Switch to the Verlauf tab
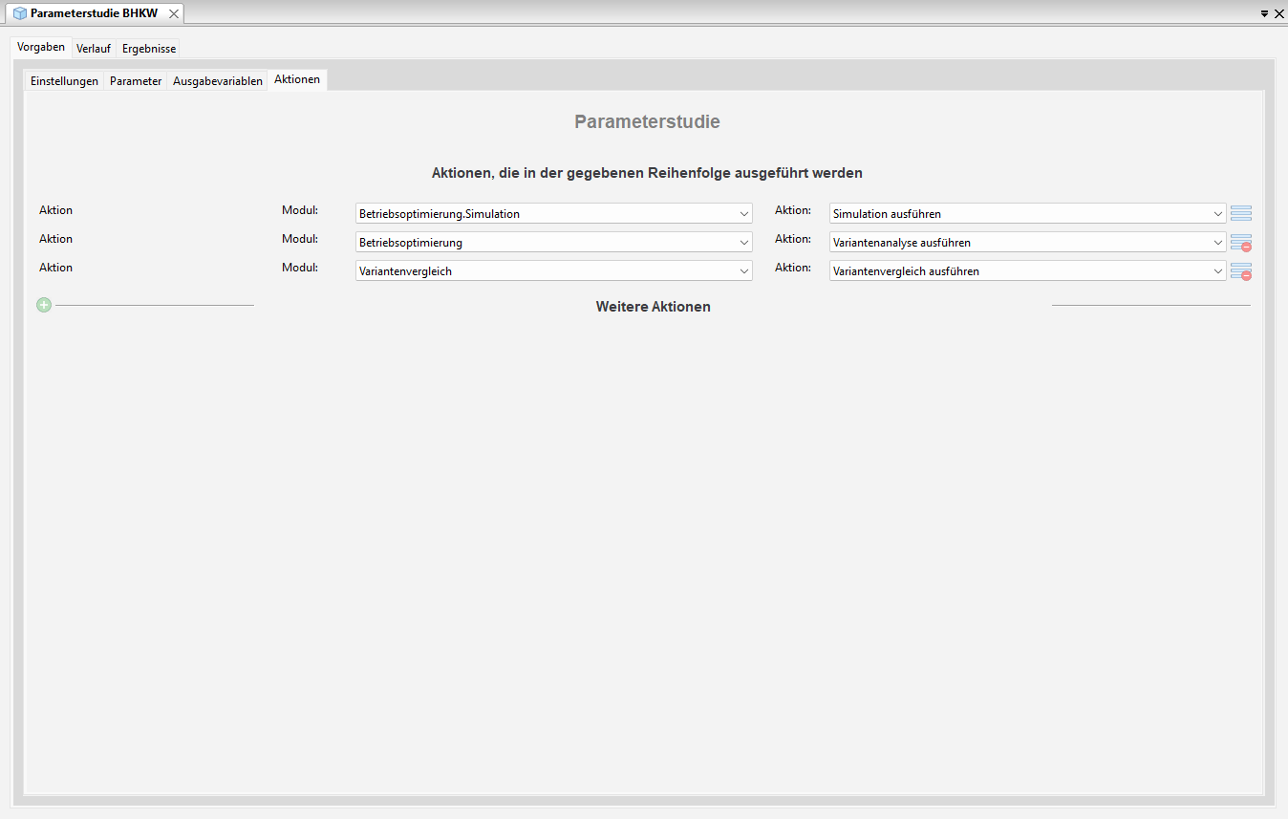 click(x=94, y=49)
